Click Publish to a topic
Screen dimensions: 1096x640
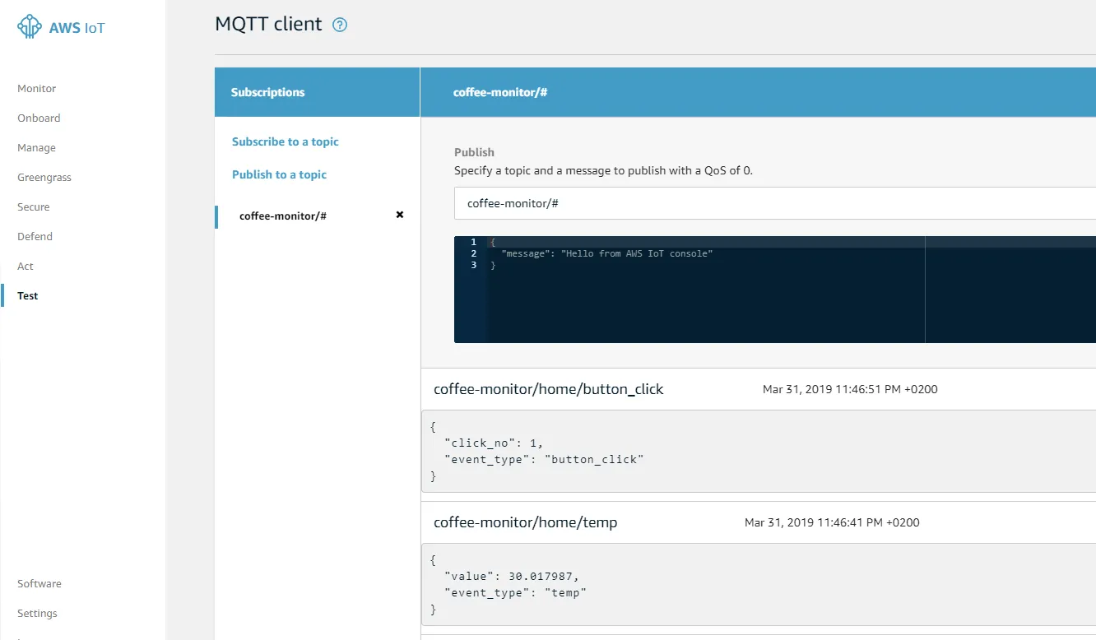pyautogui.click(x=279, y=174)
